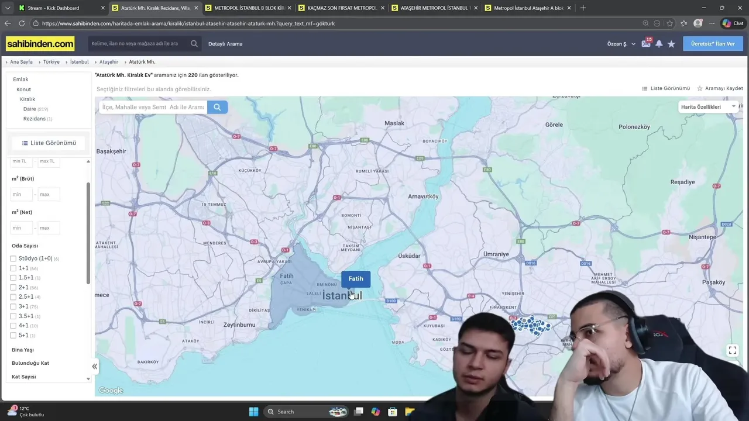Check the 2+1 room option

(13, 288)
